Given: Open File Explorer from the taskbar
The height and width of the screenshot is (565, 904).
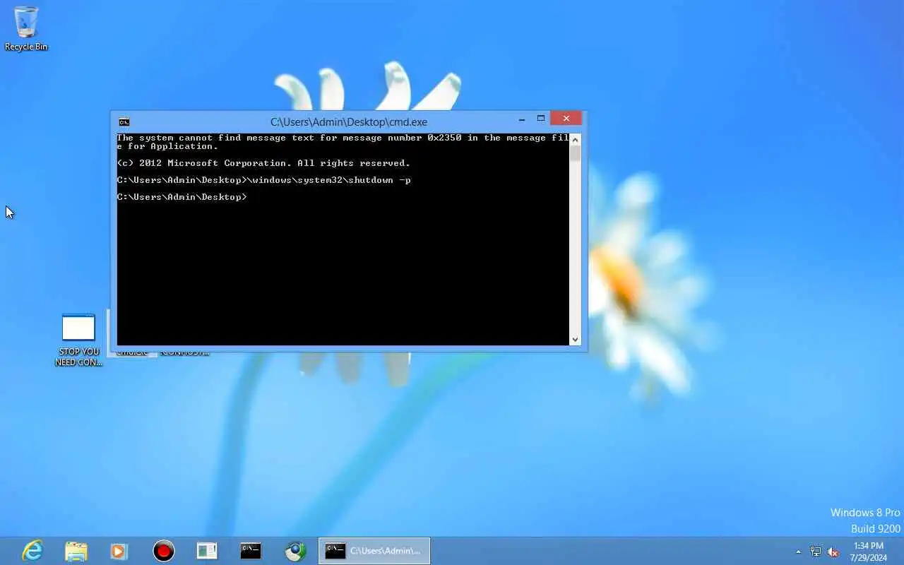Looking at the screenshot, I should click(x=76, y=551).
